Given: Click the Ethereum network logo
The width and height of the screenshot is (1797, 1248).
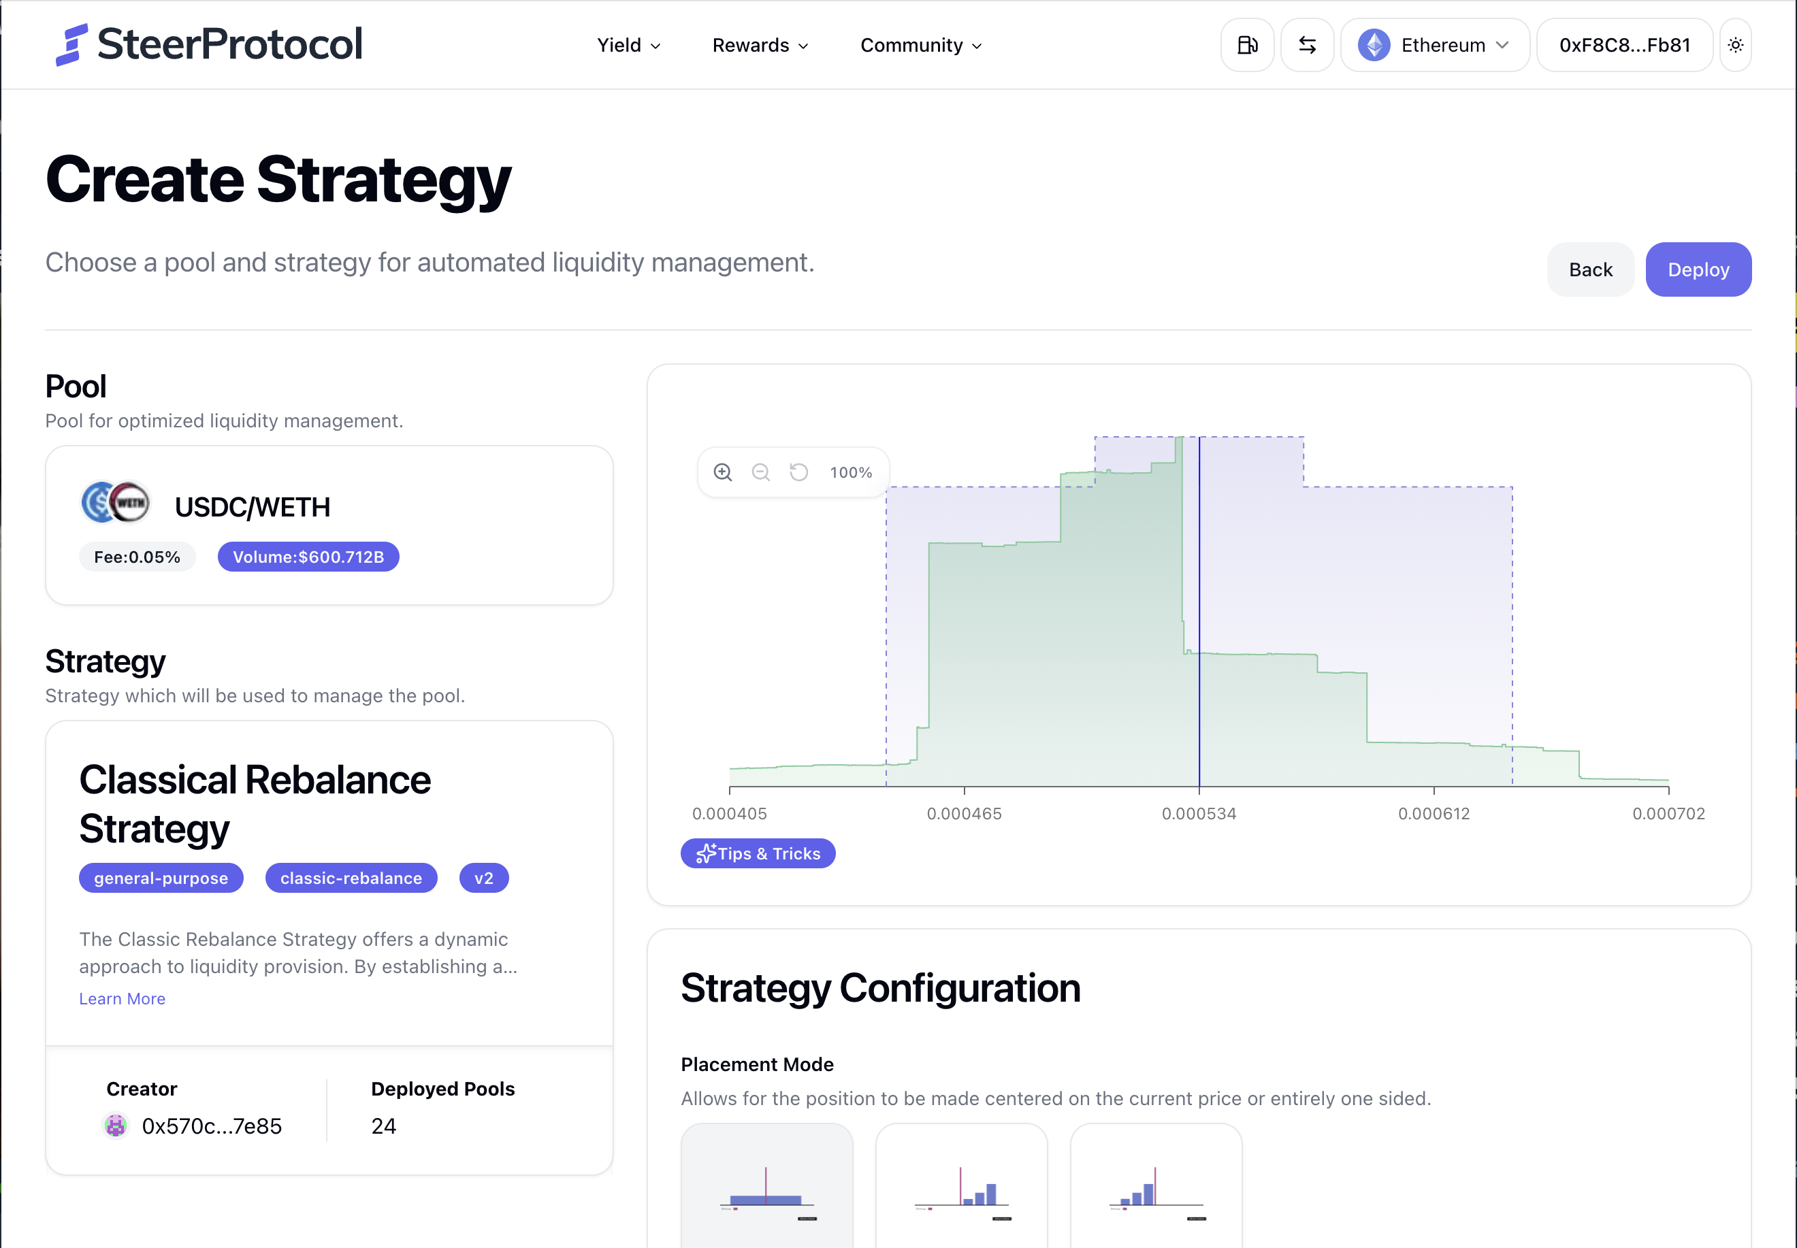Looking at the screenshot, I should coord(1373,46).
